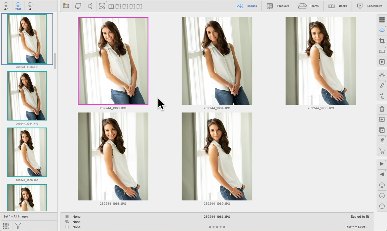Switch to the Products tab
The image size is (387, 231).
(x=278, y=6)
